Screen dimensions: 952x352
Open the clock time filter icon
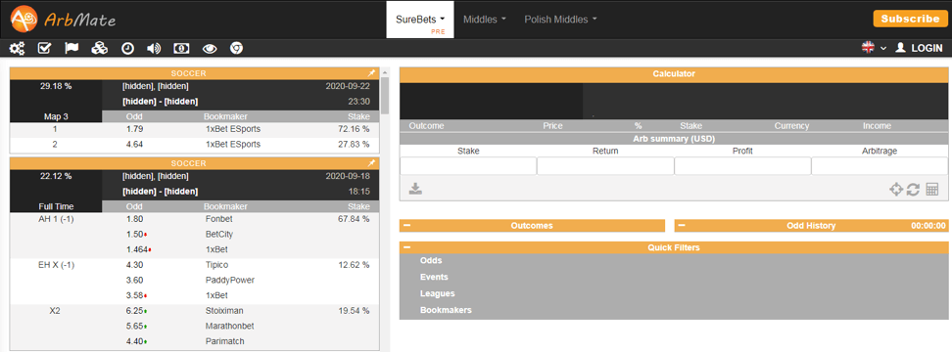click(127, 49)
